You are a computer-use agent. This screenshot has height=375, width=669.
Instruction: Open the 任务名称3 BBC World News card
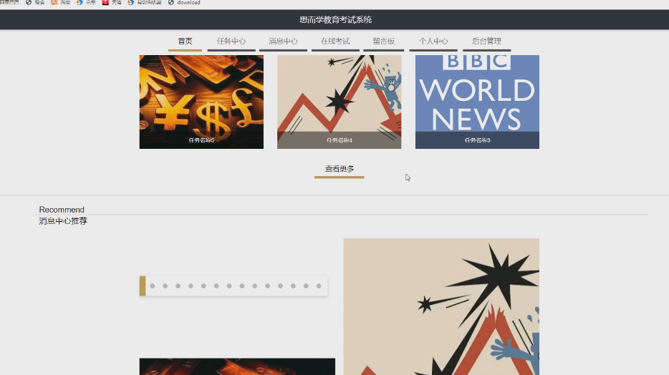477,102
